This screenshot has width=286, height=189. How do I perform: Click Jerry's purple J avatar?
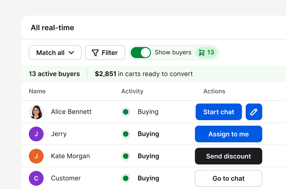click(x=36, y=134)
